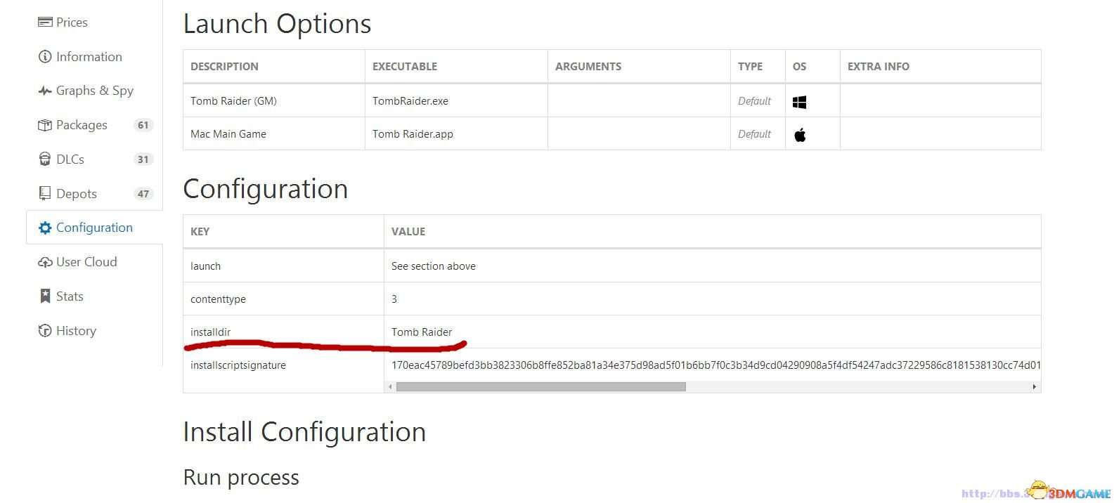Click the Depots book icon

point(45,193)
